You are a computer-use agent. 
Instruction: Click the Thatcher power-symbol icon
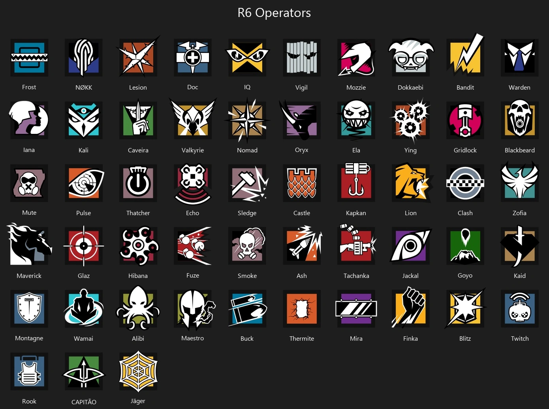(x=138, y=183)
